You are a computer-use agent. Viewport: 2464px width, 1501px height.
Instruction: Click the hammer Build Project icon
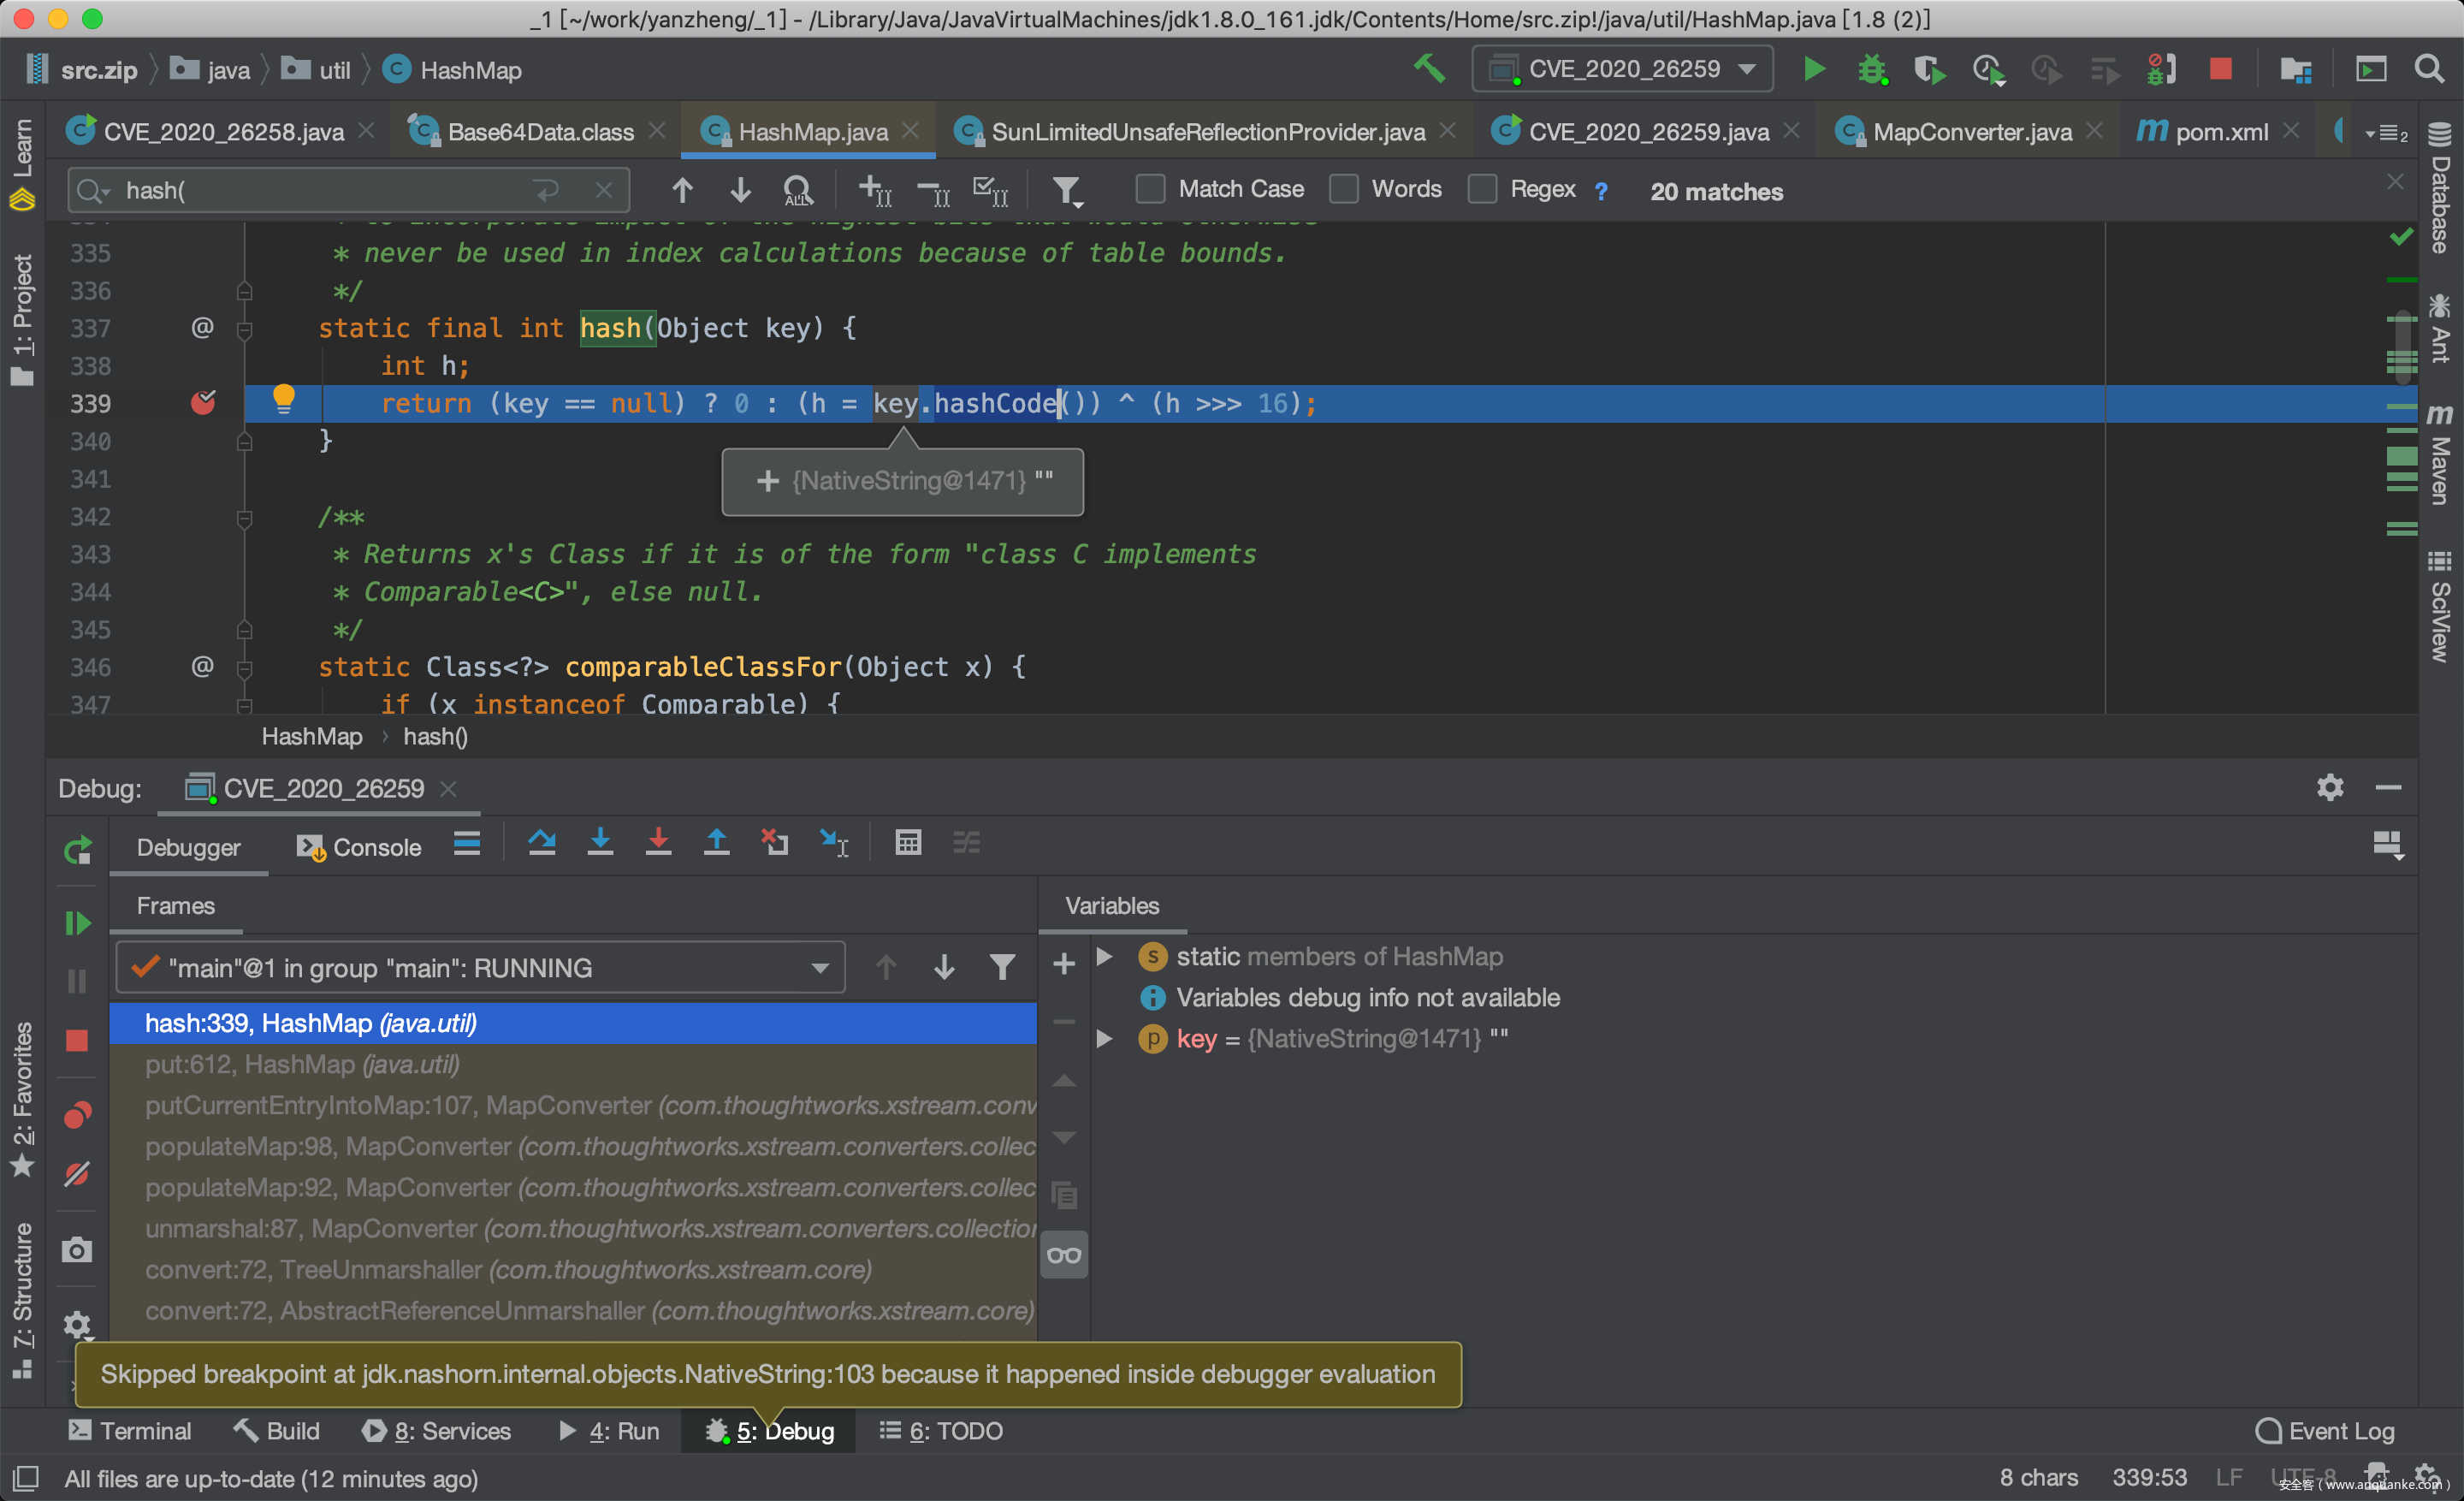(1429, 69)
